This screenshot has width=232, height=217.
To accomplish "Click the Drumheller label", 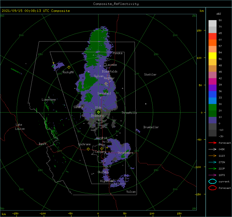I will (x=151, y=127).
